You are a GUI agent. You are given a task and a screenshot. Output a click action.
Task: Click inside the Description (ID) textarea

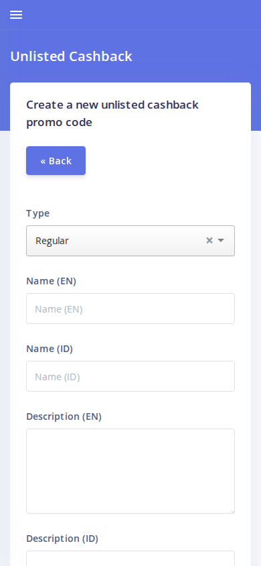pos(130,559)
